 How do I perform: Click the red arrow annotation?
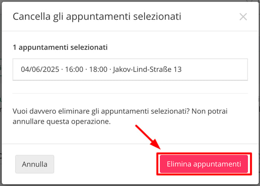[x=148, y=137]
